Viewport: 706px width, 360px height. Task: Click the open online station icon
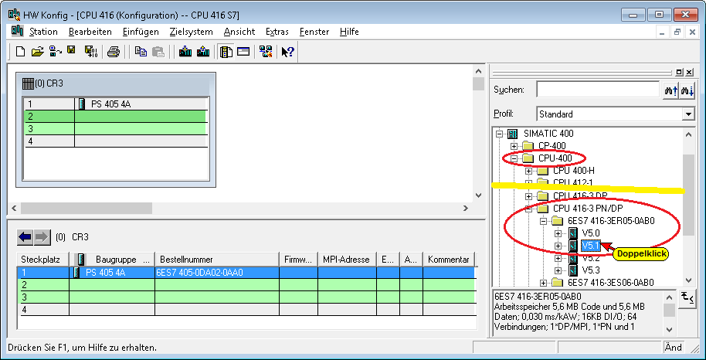pos(55,52)
